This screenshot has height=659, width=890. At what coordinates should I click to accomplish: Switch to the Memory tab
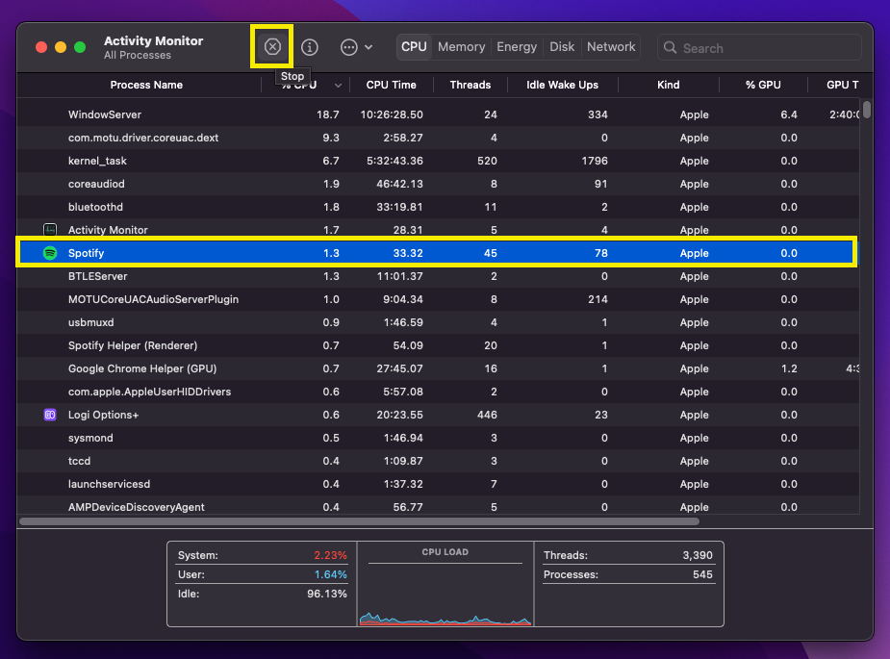click(x=461, y=46)
